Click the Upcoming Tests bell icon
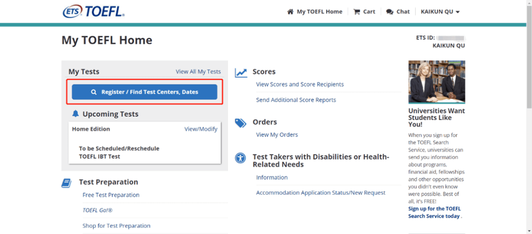 75,114
